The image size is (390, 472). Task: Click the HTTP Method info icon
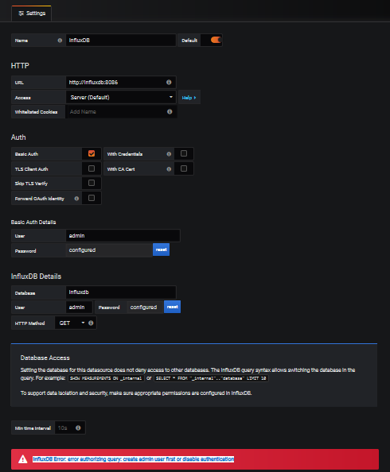91,323
